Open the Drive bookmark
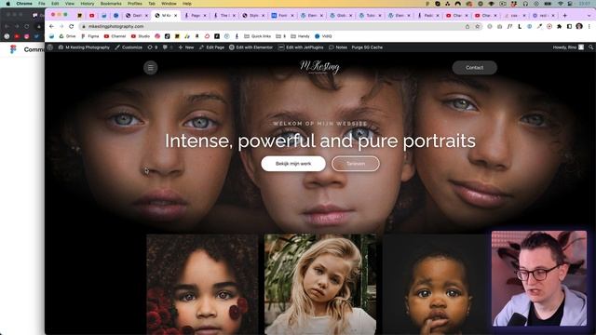Screen dimensions: 596x335 [x=67, y=36]
